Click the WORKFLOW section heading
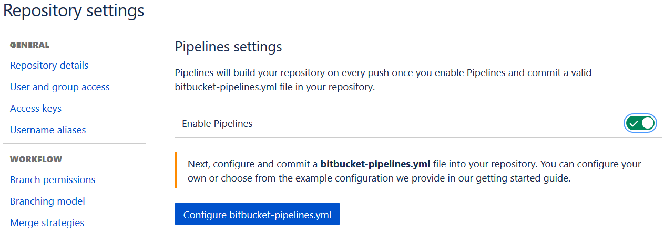Image resolution: width=664 pixels, height=234 pixels. tap(36, 159)
